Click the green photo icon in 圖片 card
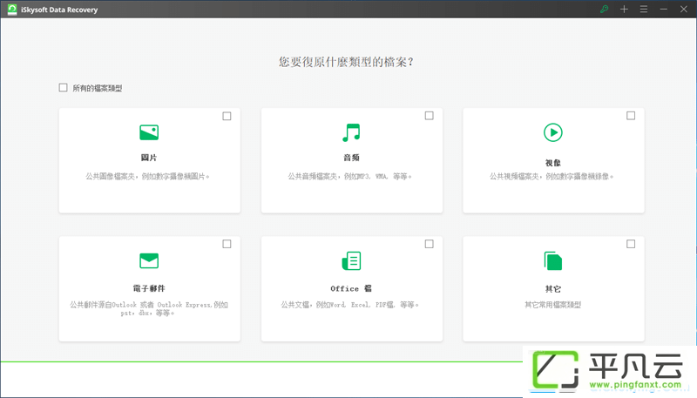The height and width of the screenshot is (398, 697). [x=149, y=132]
